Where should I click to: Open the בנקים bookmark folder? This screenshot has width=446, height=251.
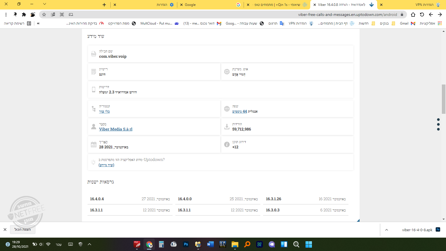pos(387,23)
